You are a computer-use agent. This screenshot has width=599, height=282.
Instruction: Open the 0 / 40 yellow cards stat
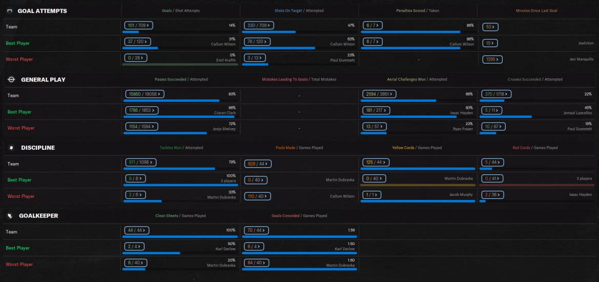[375, 178]
